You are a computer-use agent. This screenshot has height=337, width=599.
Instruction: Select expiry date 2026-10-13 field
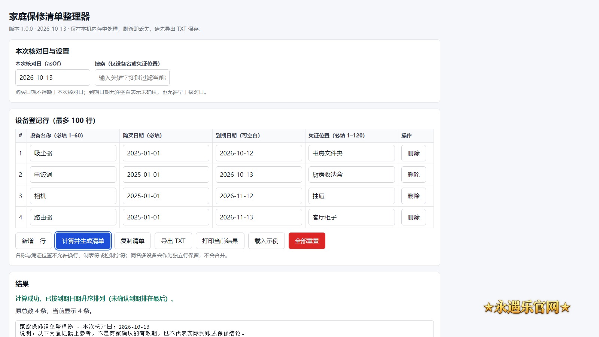tap(259, 174)
